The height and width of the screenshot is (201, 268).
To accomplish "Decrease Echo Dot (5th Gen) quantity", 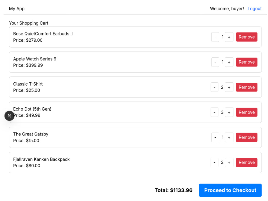I will coord(214,112).
